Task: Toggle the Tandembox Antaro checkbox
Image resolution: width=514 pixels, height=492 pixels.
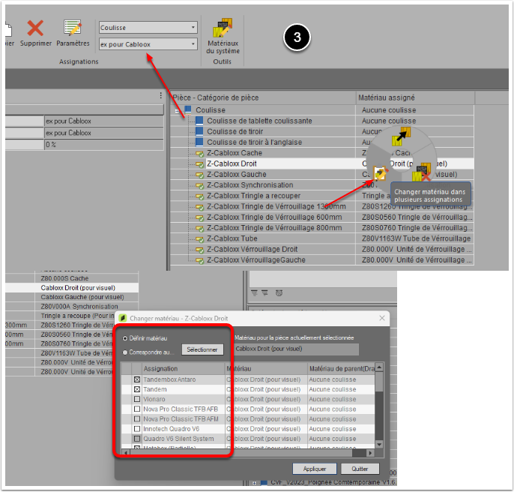Action: (x=137, y=379)
